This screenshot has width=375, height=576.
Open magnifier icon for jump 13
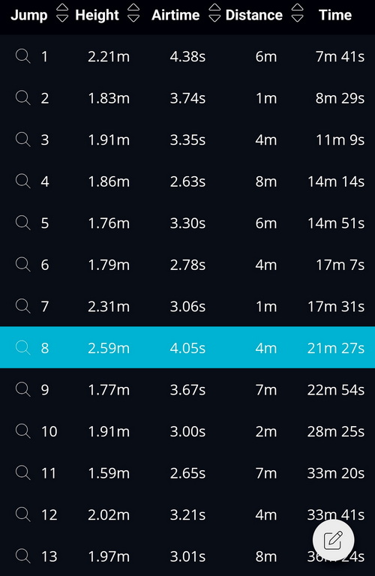pos(22,556)
